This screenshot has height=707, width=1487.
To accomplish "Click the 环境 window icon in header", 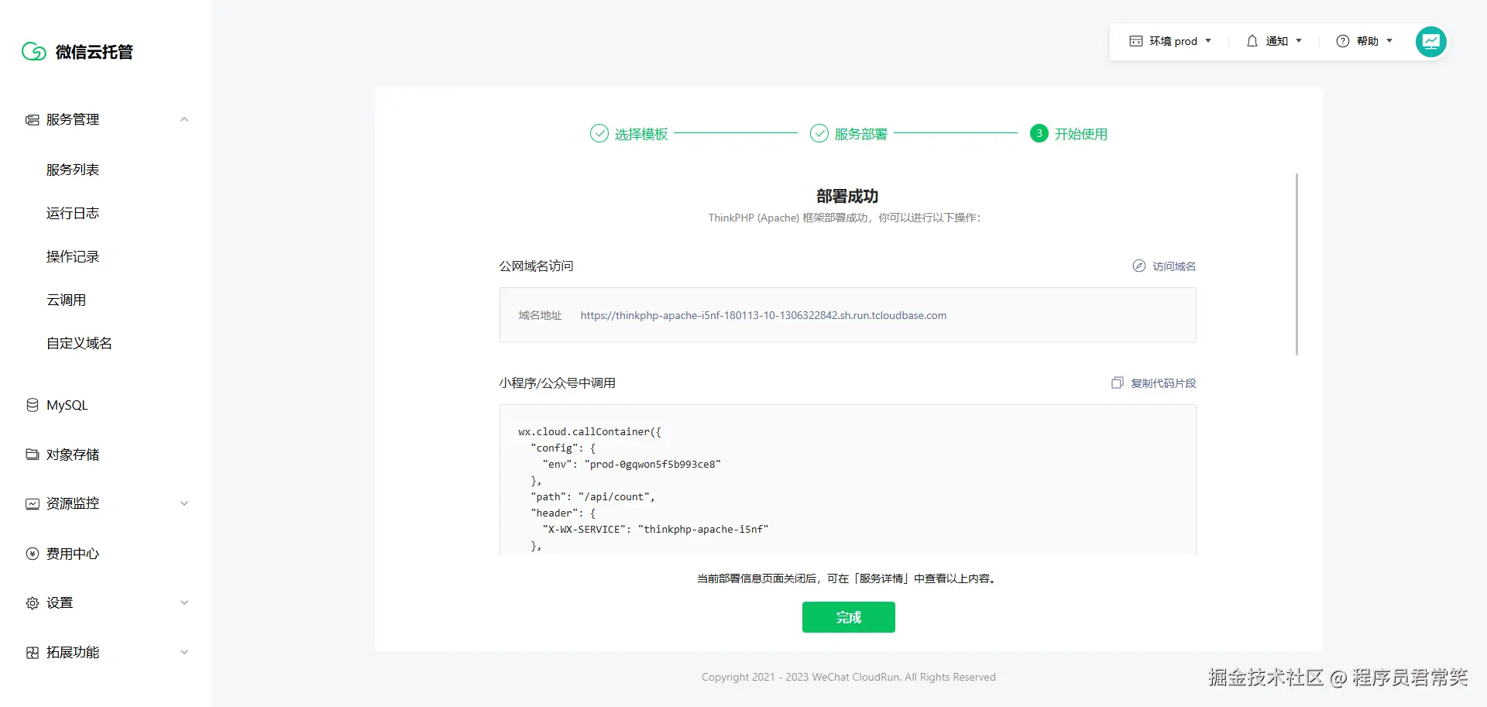I will tap(1136, 41).
